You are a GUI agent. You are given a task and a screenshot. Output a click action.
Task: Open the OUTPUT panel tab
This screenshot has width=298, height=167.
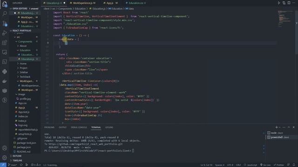[x=63, y=128]
